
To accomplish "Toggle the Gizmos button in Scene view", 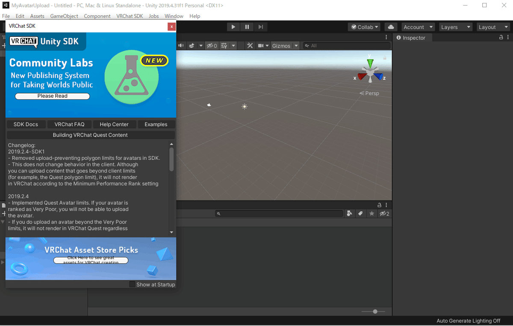I will (281, 46).
